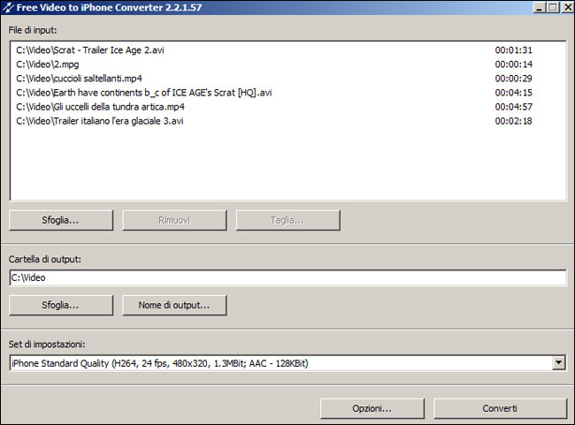
Task: Select the Earth have continents Scrat [HQ].avi entry
Action: coord(143,93)
